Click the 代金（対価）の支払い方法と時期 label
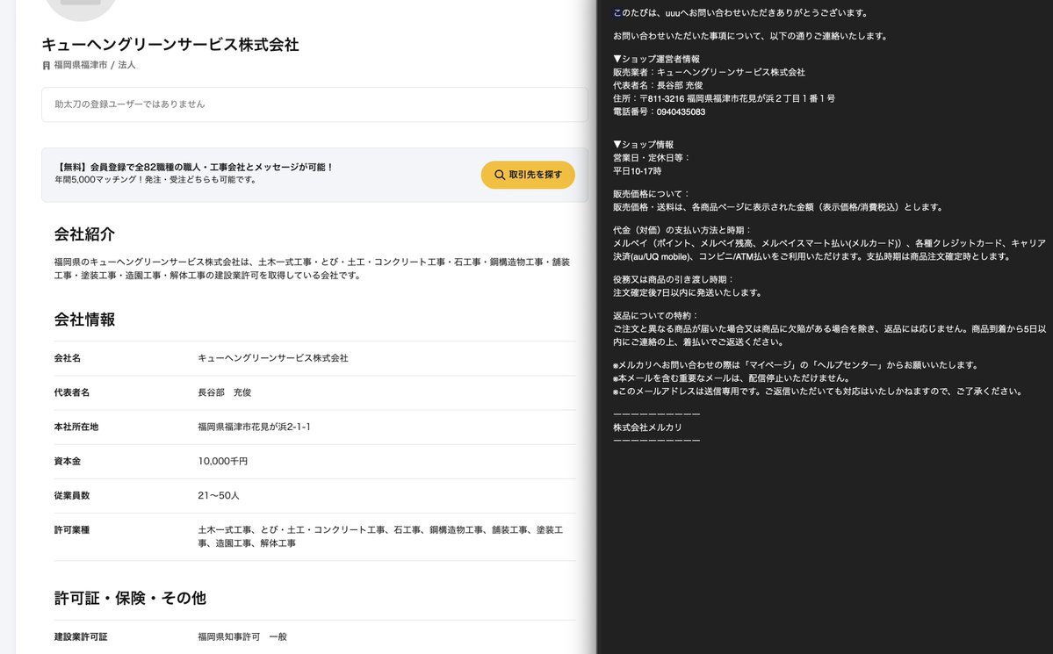The image size is (1053, 654). point(682,230)
